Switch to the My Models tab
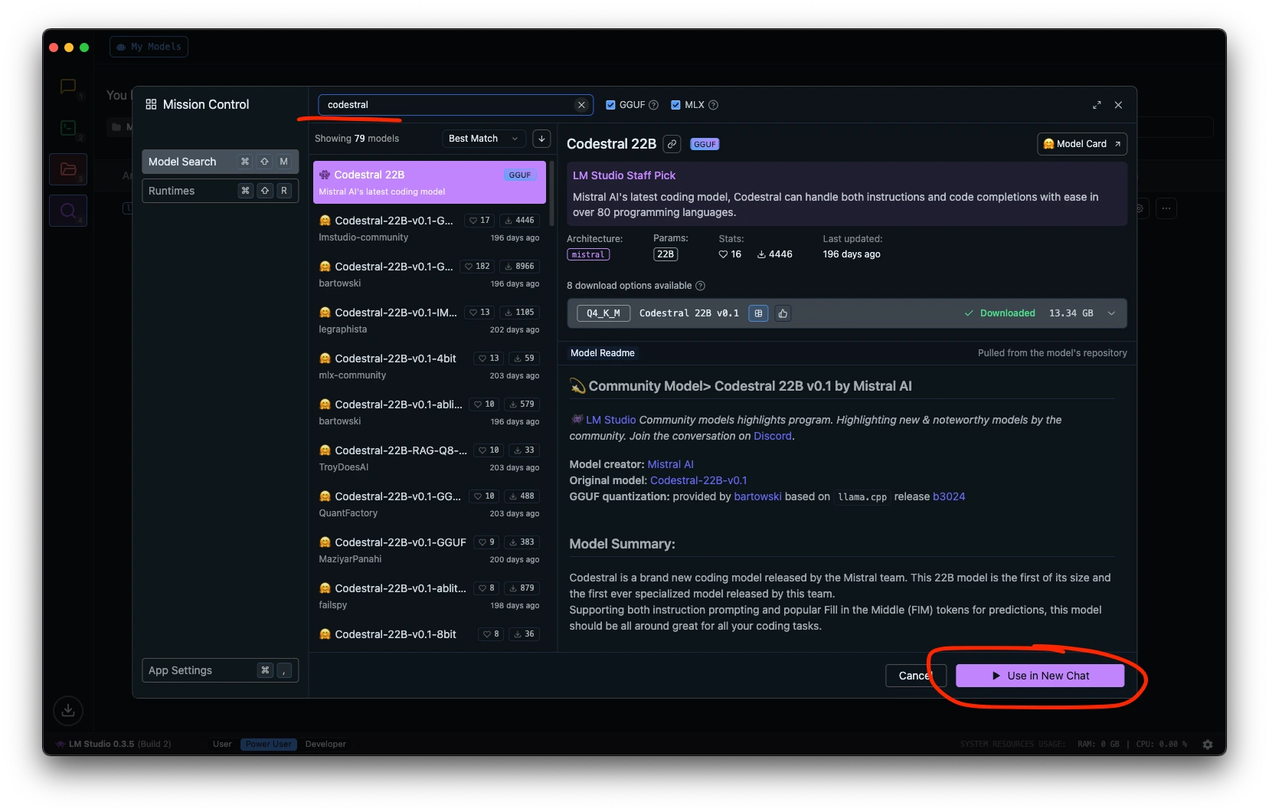The width and height of the screenshot is (1269, 812). [149, 47]
